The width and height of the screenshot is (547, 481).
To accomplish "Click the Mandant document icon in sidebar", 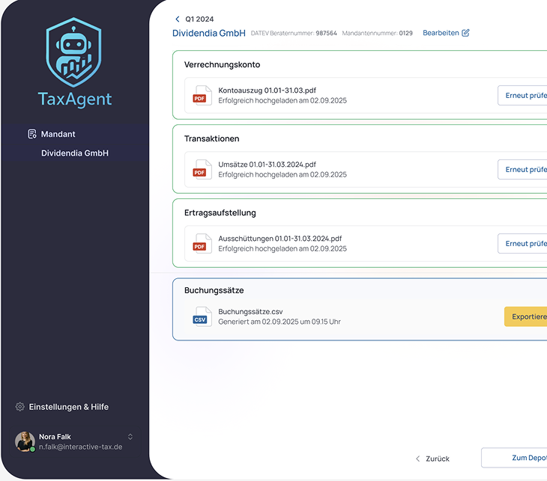I will coord(31,134).
